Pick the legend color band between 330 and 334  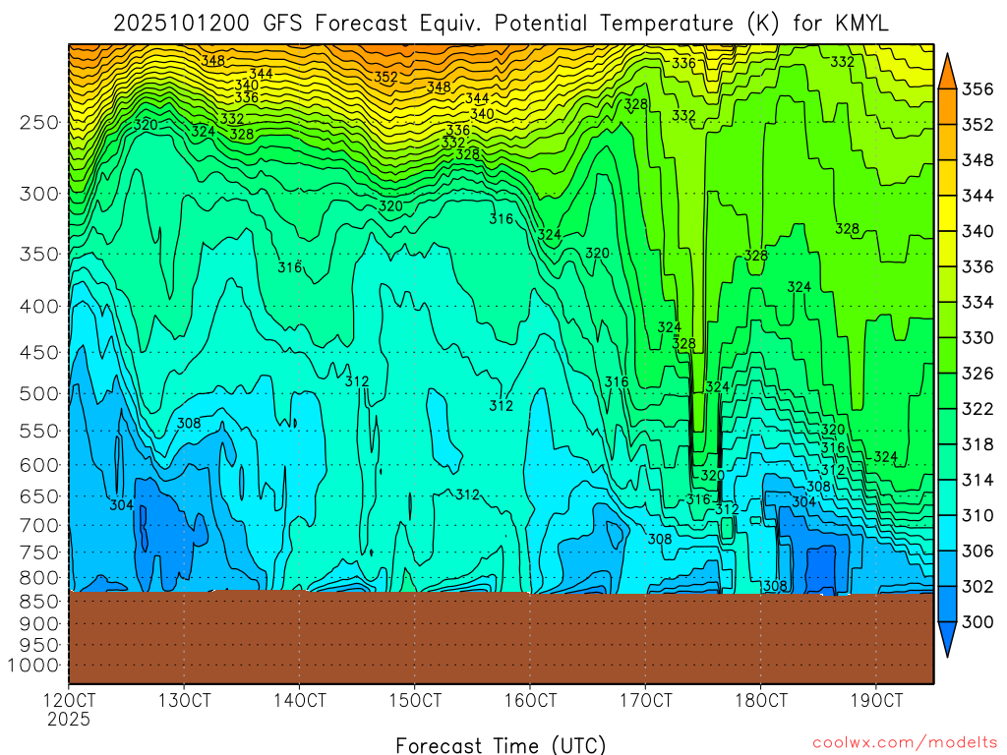(948, 319)
